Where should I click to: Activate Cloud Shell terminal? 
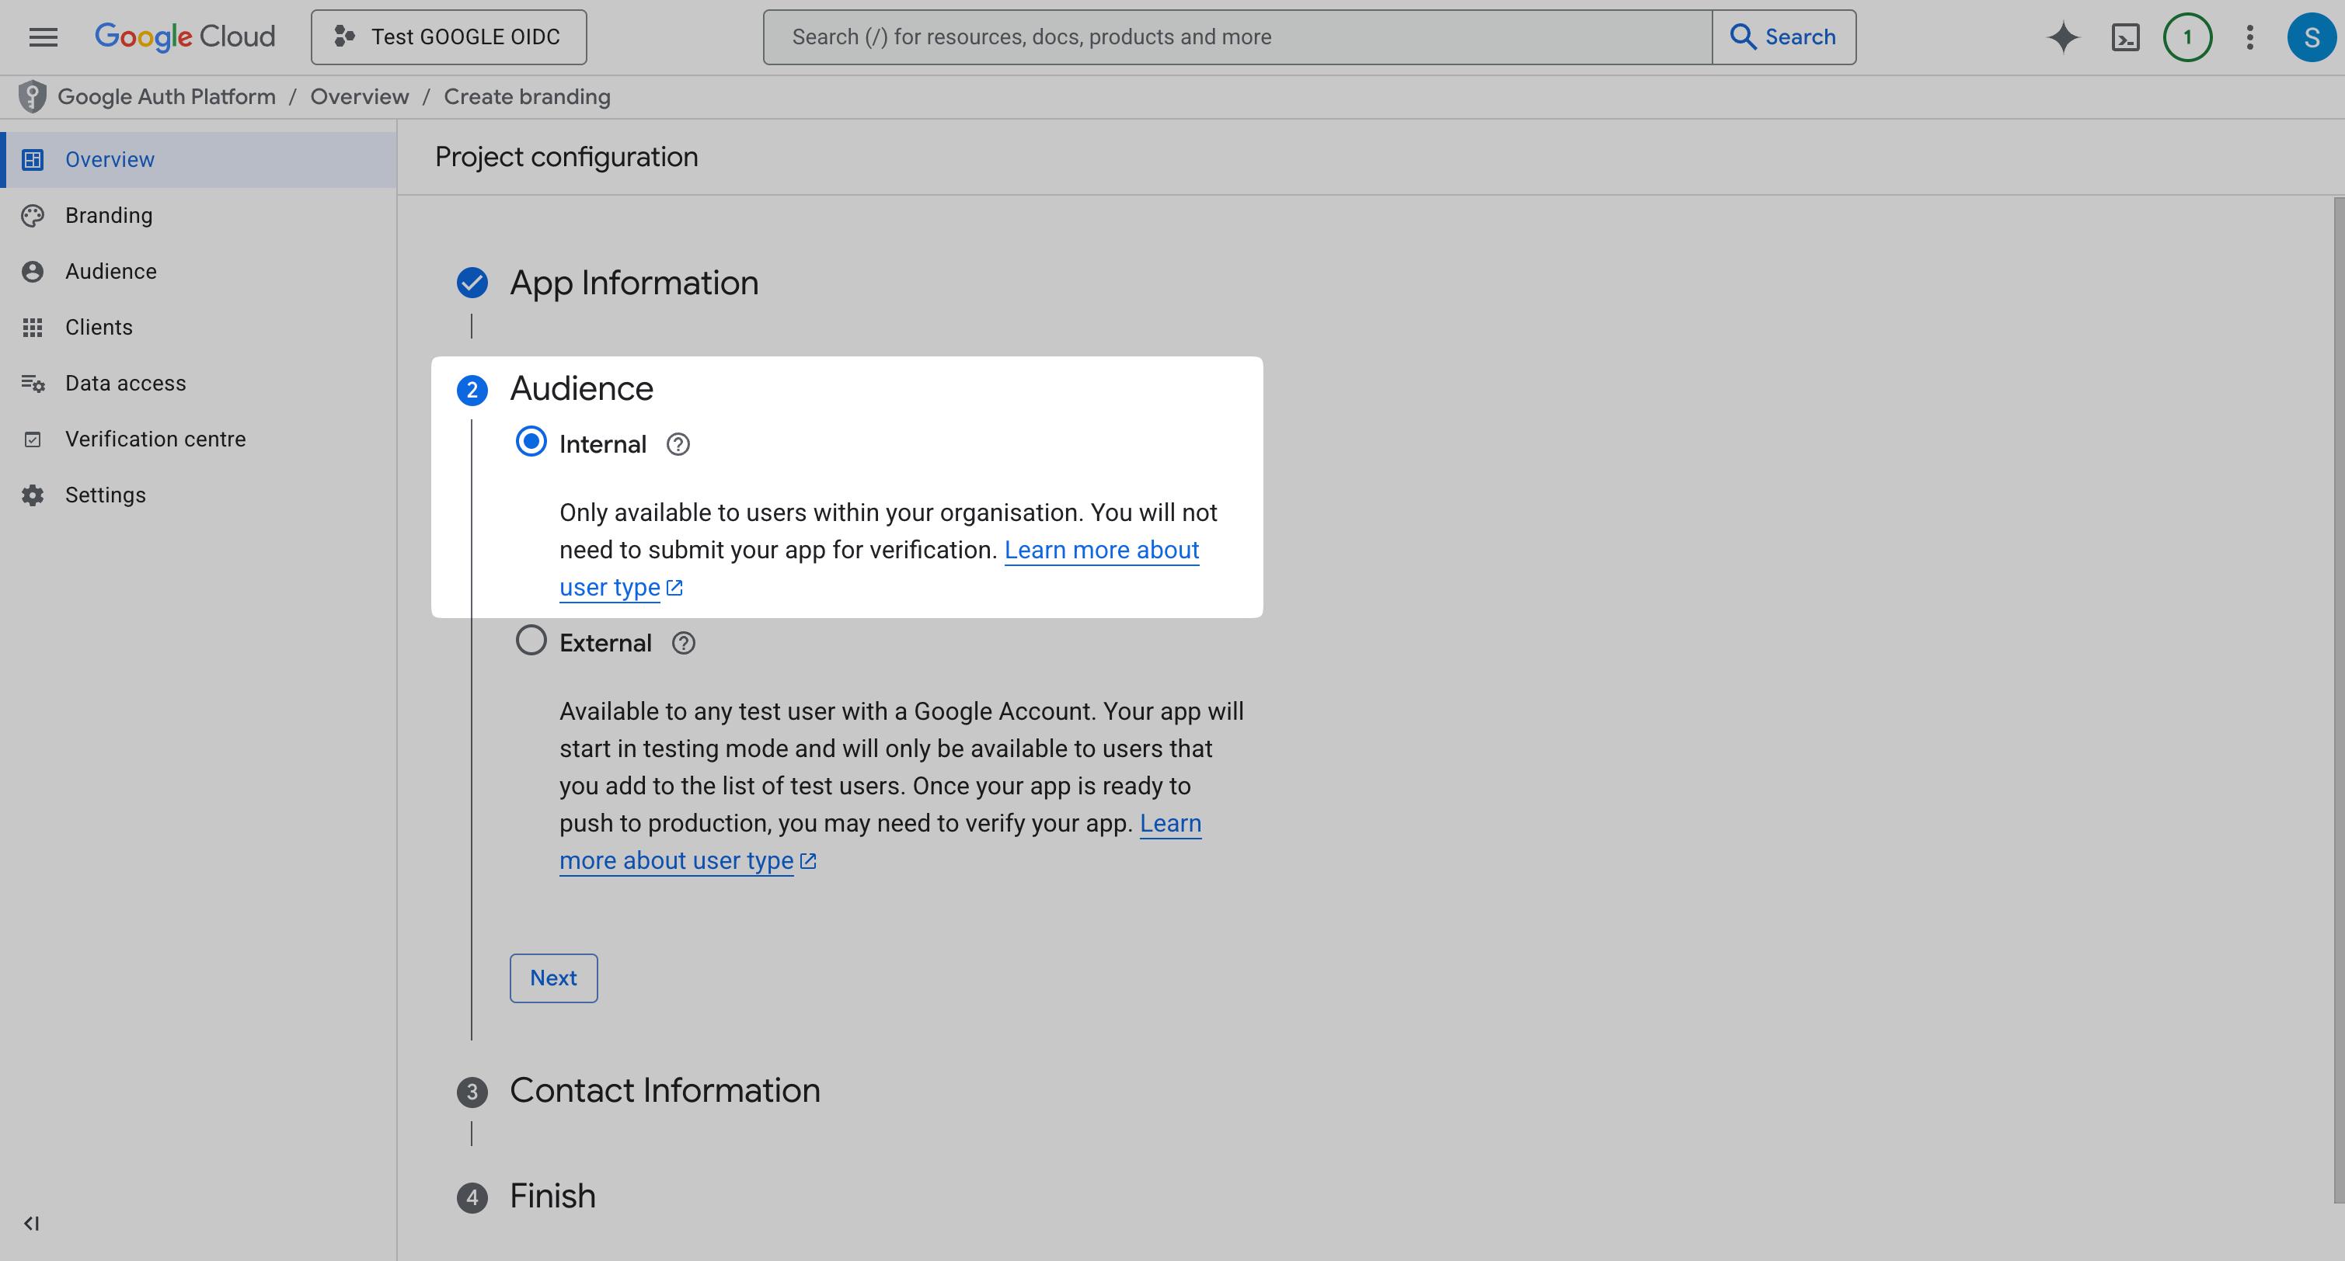point(2126,36)
